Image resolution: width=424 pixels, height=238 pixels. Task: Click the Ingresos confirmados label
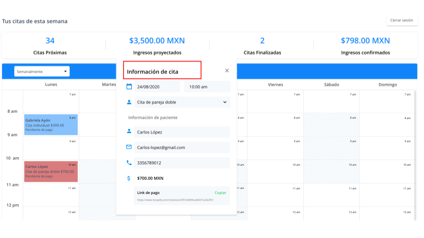coord(365,52)
